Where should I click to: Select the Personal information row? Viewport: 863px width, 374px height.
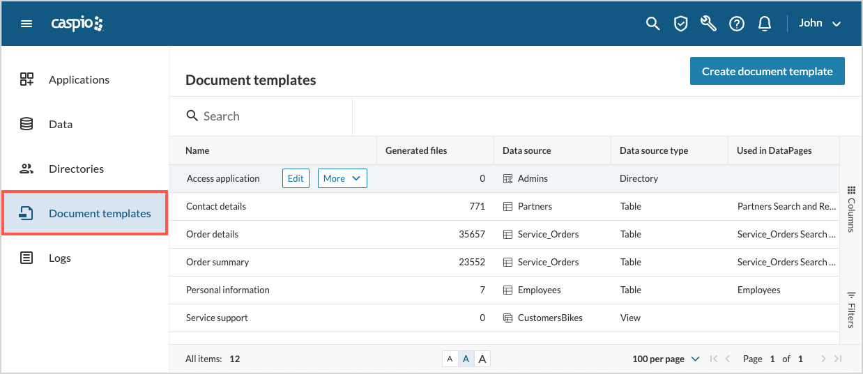point(505,290)
